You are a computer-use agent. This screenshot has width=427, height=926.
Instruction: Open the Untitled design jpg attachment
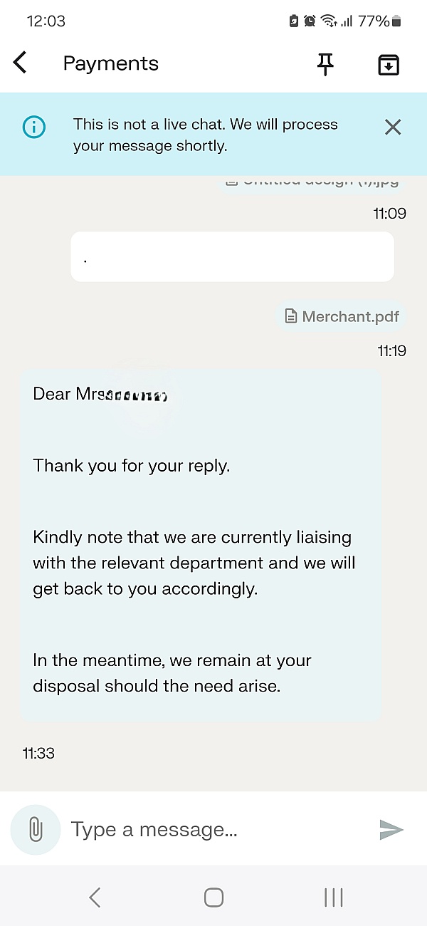[312, 181]
